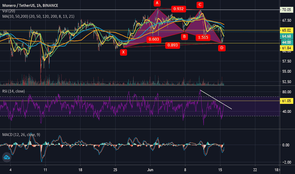
Task: Click the 52.50 price scale value
Action: point(286,82)
